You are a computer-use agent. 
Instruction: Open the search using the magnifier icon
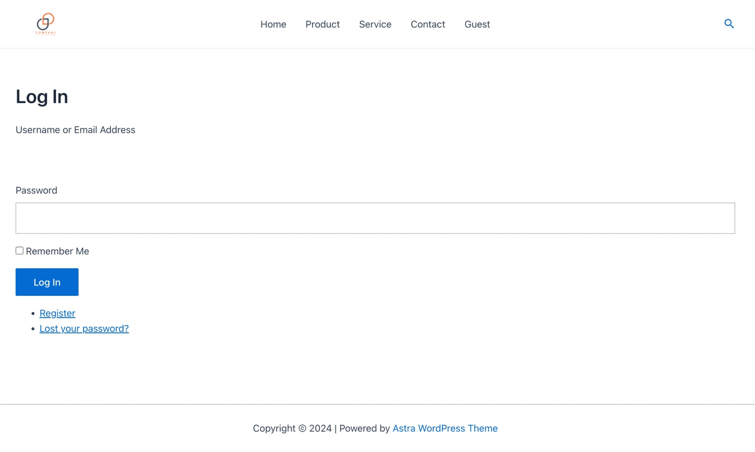coord(728,24)
